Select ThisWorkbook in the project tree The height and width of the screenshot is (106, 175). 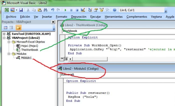coord(30,50)
